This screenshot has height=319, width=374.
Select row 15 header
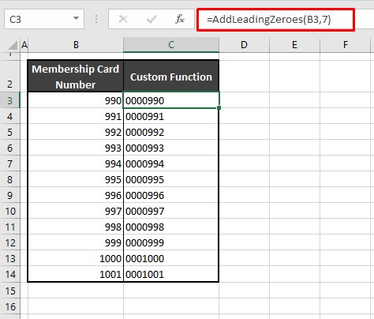coord(9,291)
